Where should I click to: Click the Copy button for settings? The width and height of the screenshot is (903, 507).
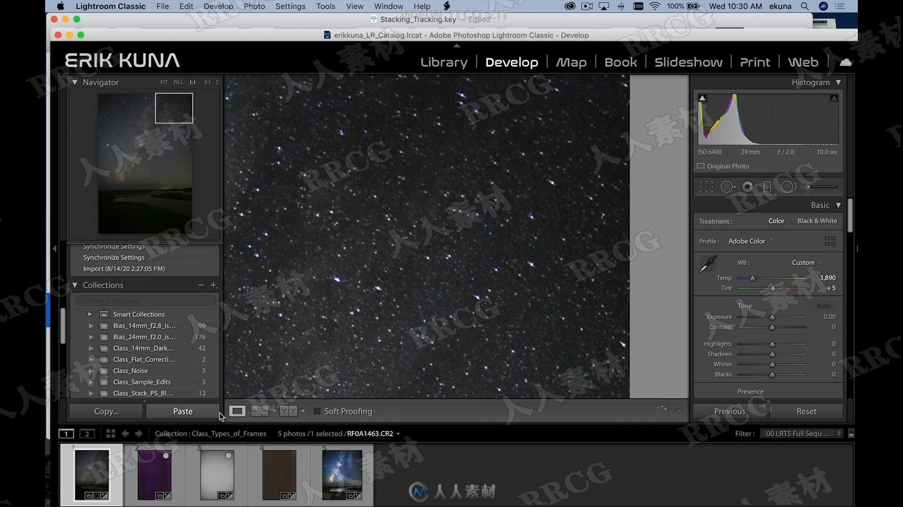106,411
